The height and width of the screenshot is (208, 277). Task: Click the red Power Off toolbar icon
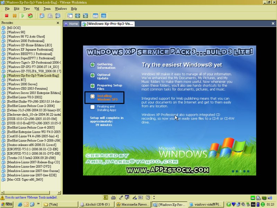pyautogui.click(x=7, y=16)
